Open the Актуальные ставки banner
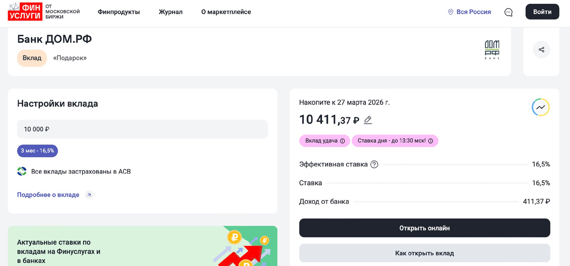 pyautogui.click(x=142, y=246)
